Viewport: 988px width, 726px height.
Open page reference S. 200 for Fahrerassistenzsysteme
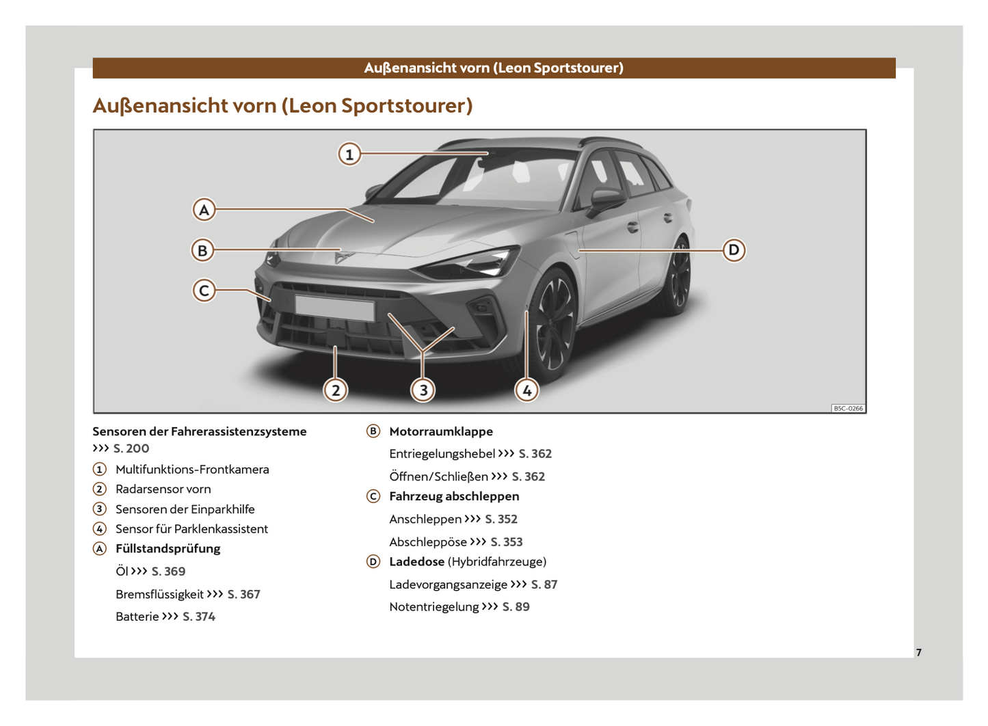click(131, 448)
